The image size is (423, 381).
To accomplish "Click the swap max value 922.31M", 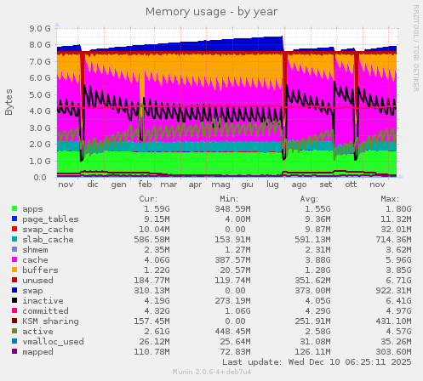I will point(393,291).
